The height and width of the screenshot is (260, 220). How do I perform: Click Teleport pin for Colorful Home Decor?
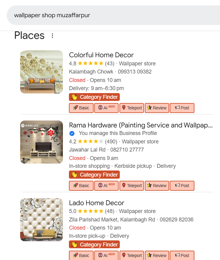pos(132,108)
